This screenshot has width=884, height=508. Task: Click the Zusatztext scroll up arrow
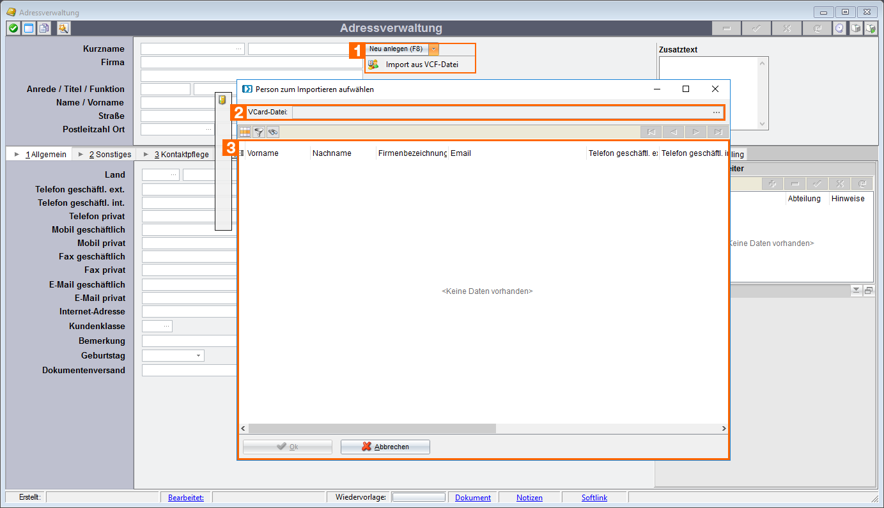point(762,63)
